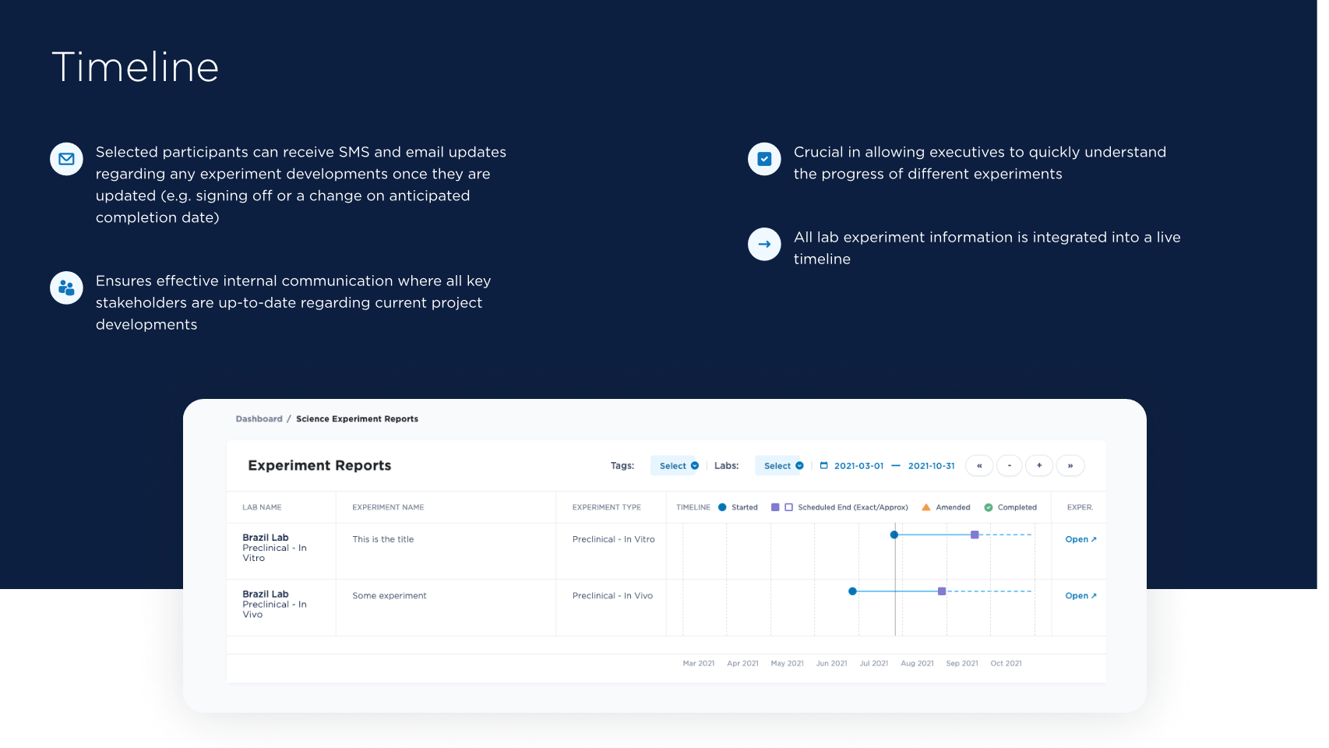Click the EXPER. column header
This screenshot has height=748, width=1329.
pyautogui.click(x=1080, y=507)
